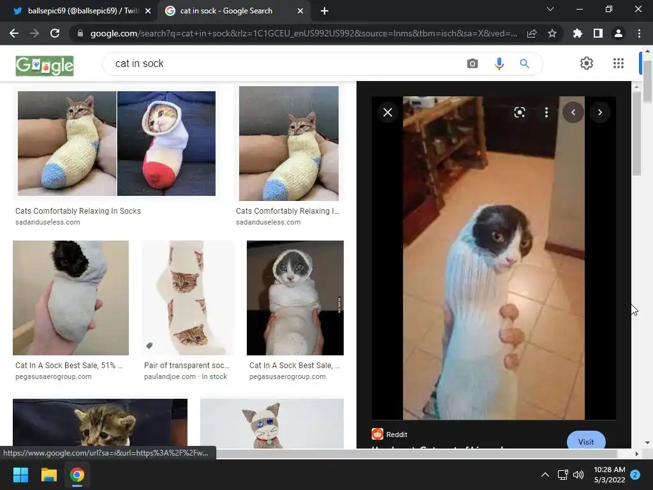Show the next image in preview
The height and width of the screenshot is (490, 653).
coord(599,112)
